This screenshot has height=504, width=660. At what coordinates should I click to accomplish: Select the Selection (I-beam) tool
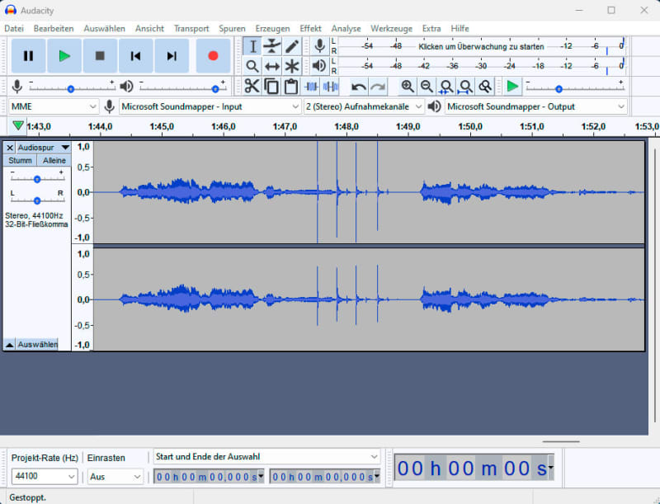click(x=252, y=46)
